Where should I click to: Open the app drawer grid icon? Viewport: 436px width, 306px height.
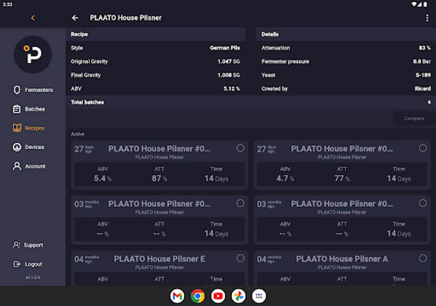coord(259,296)
